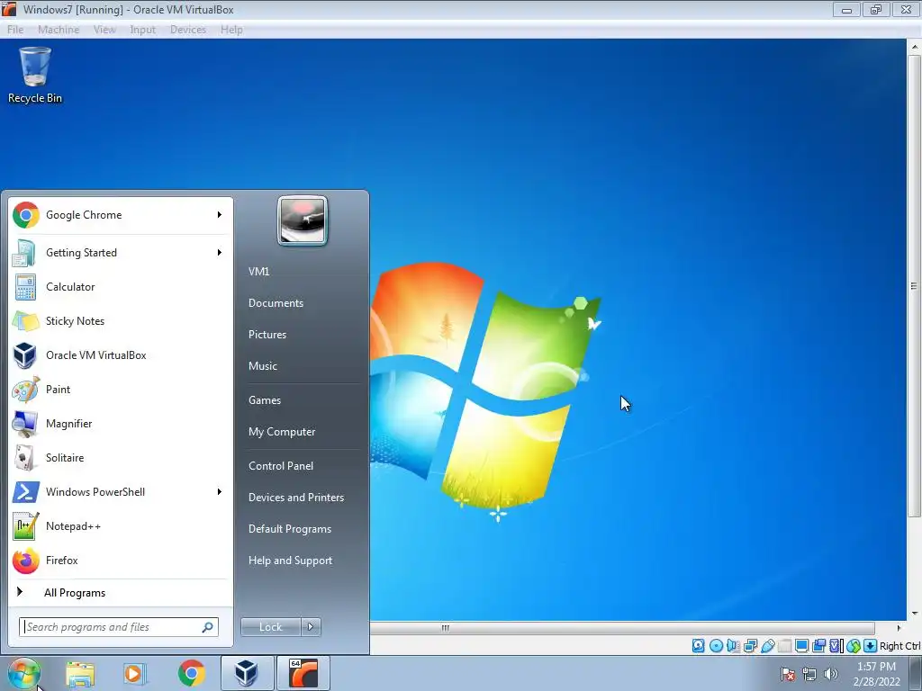This screenshot has width=922, height=691.
Task: Open the USB devices status icon
Action: 767,646
